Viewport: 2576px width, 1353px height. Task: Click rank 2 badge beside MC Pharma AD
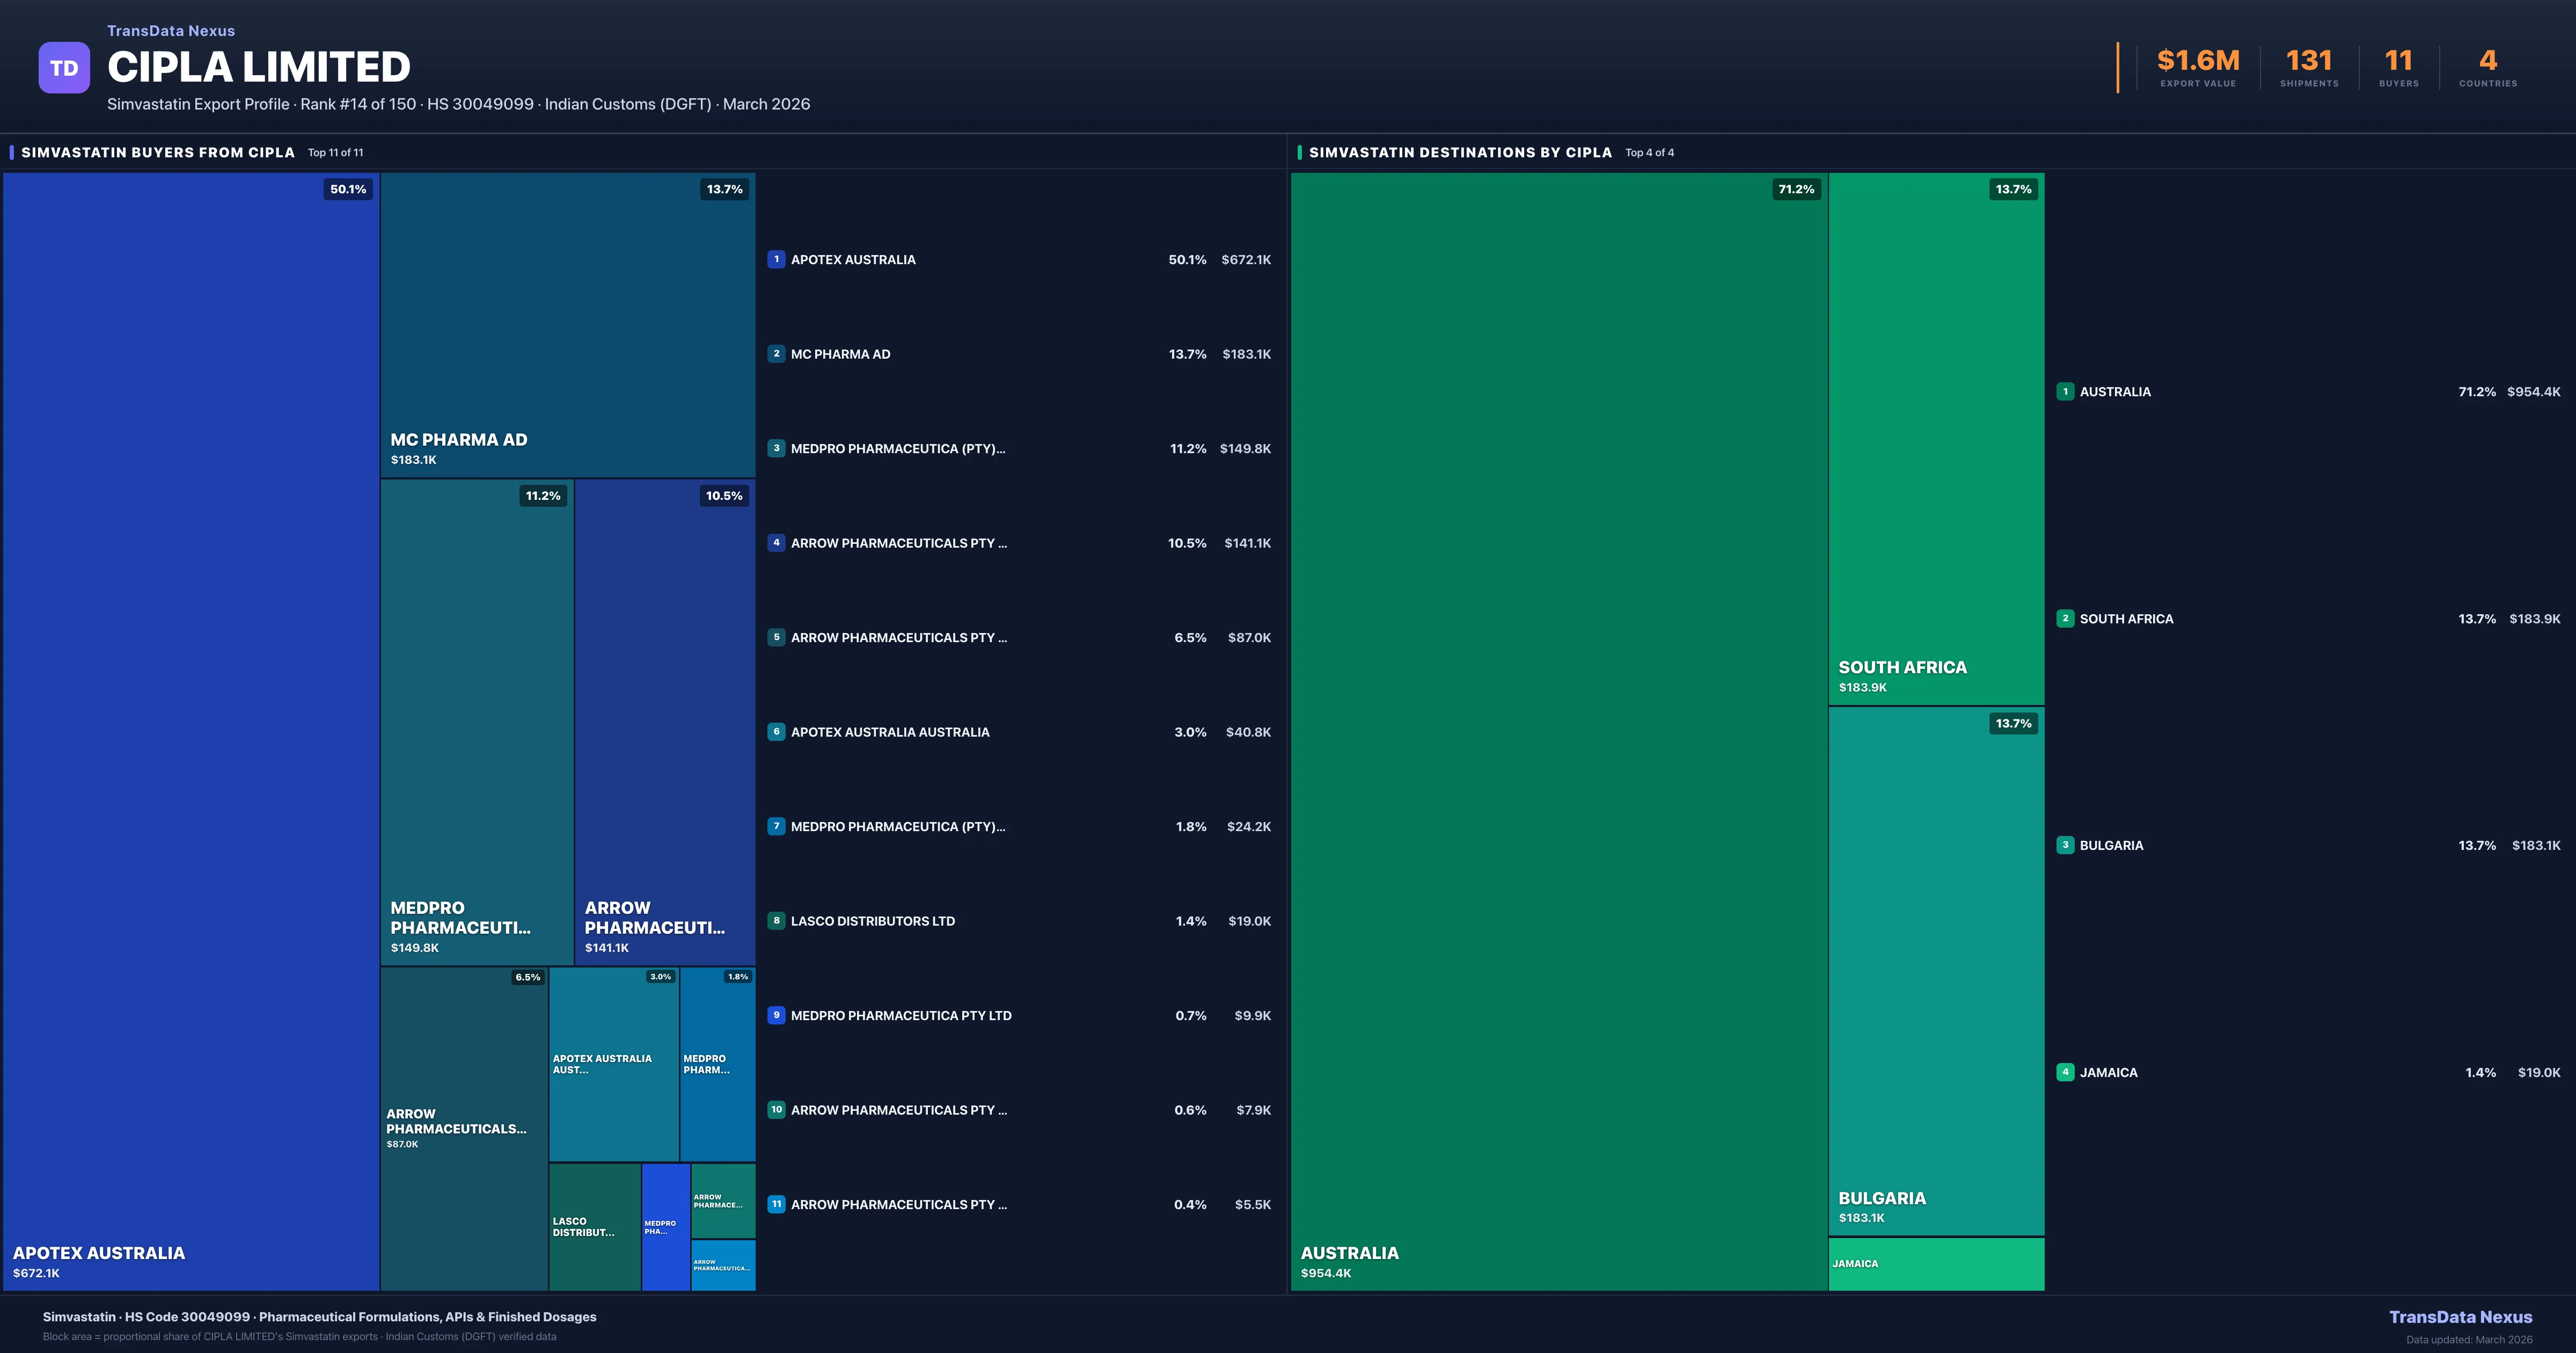(x=776, y=353)
